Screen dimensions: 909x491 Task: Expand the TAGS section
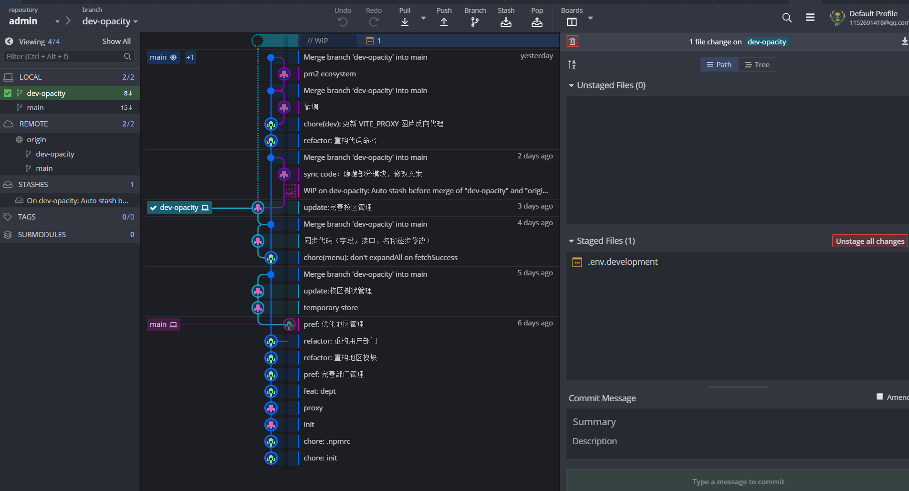click(x=70, y=217)
